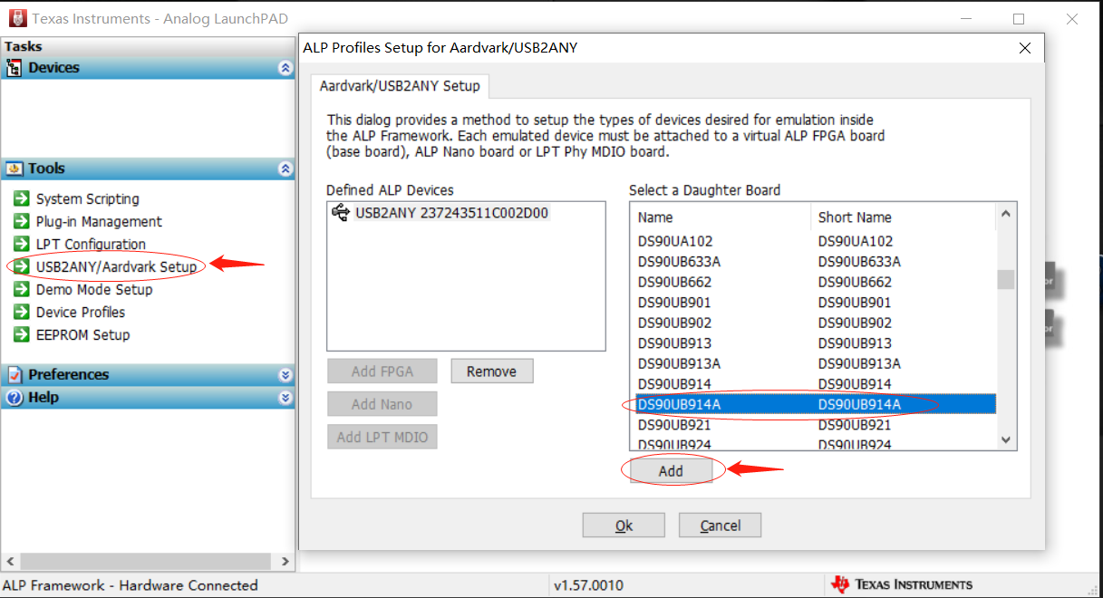Screen dimensions: 1103x598
Task: Click the Tools panel toolbox icon
Action: point(15,169)
